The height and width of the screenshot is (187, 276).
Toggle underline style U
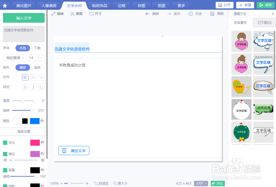click(x=41, y=87)
